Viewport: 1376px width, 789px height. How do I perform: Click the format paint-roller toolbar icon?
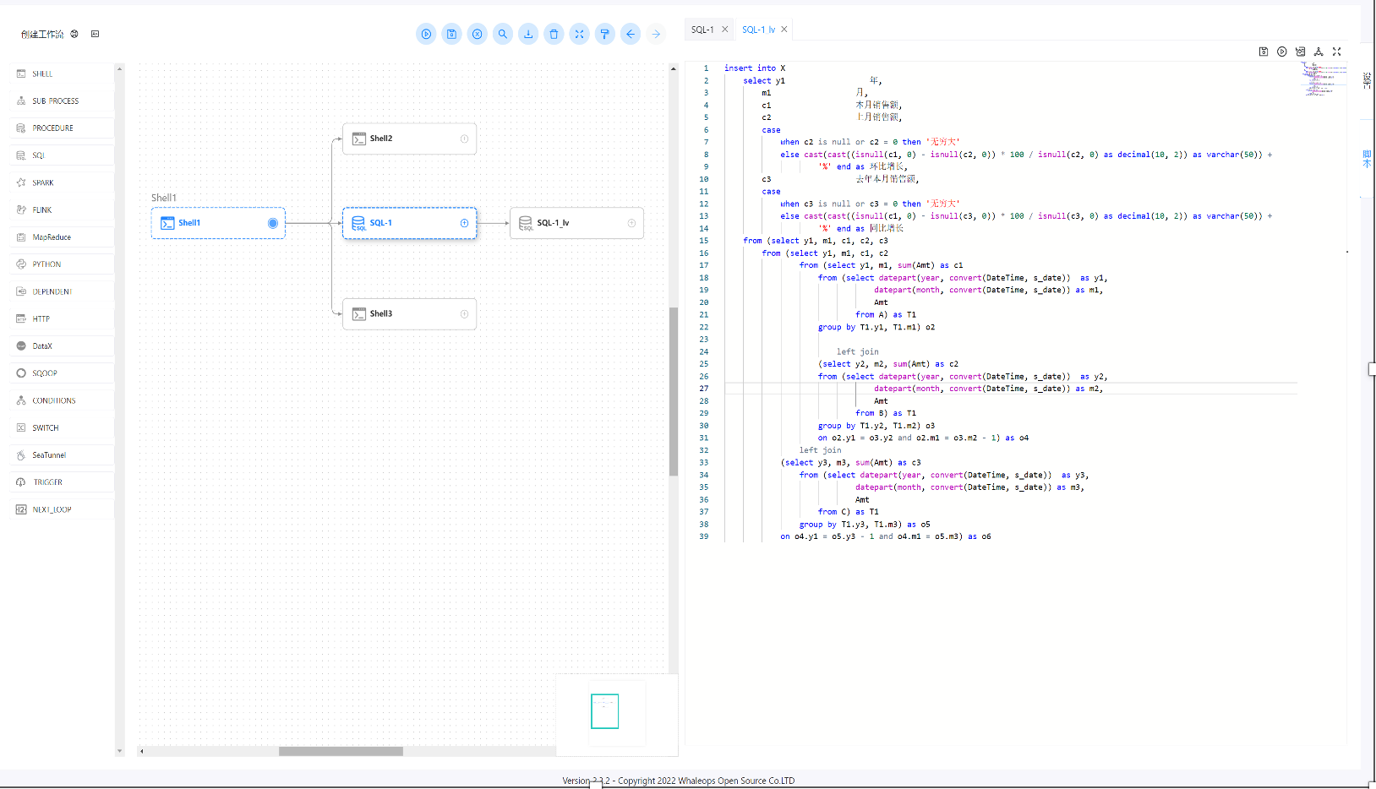604,34
